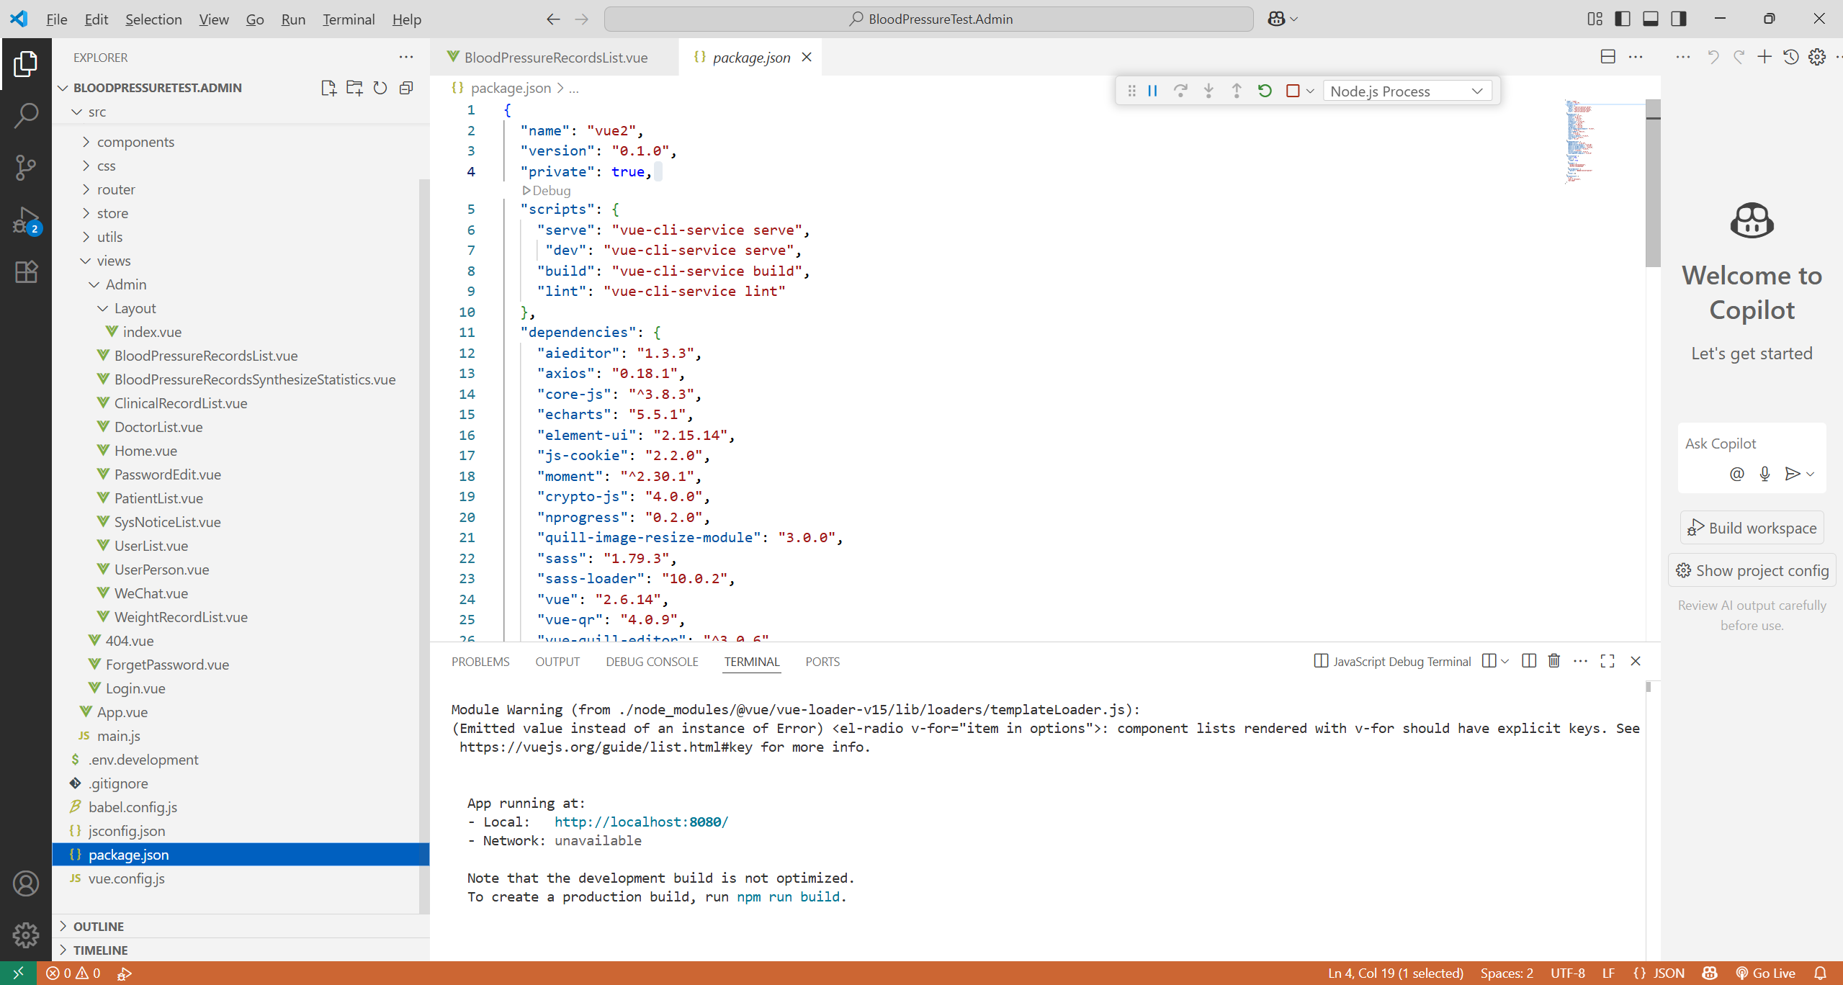Toggle the bottom panel visibility
This screenshot has width=1843, height=985.
pos(1651,19)
